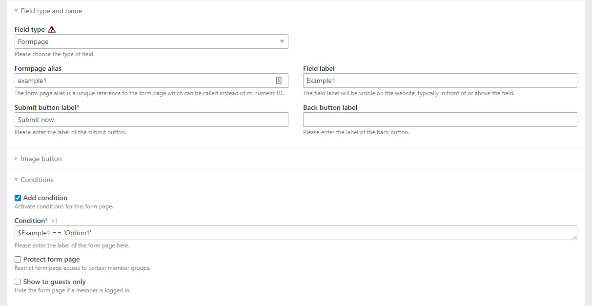Click the resize handle of the Condition textarea
Viewport: 592px width, 306px height.
point(574,237)
